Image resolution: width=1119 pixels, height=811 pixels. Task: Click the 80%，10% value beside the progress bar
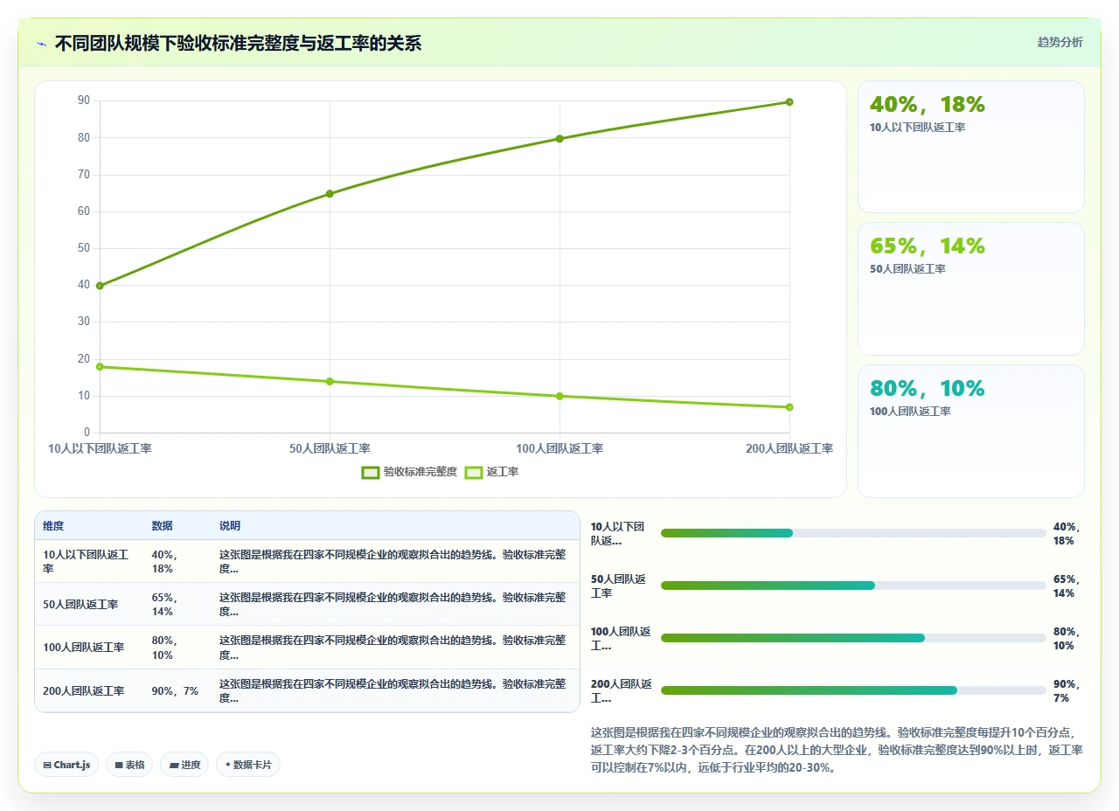[x=1068, y=639]
